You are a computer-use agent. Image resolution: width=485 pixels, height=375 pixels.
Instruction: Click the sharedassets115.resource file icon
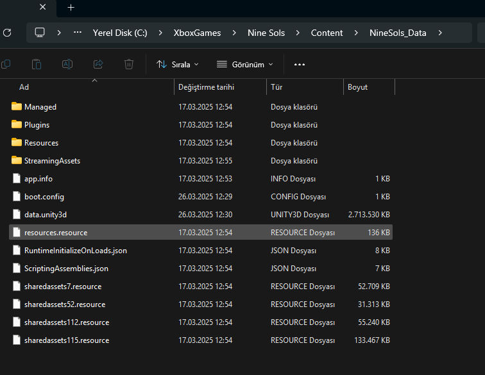(17, 340)
